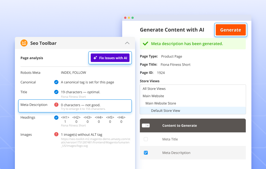Image resolution: width=266 pixels, height=169 pixels.
Task: Click the red error icon beside Meta Description
Action: click(56, 105)
